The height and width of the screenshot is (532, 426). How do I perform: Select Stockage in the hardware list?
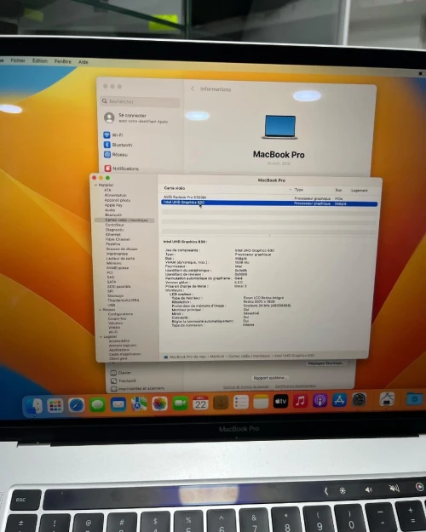(116, 295)
